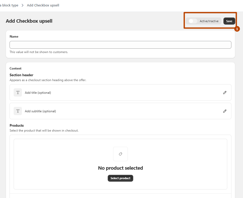Click the pencil icon for Add title
The width and height of the screenshot is (243, 198).
pos(225,93)
